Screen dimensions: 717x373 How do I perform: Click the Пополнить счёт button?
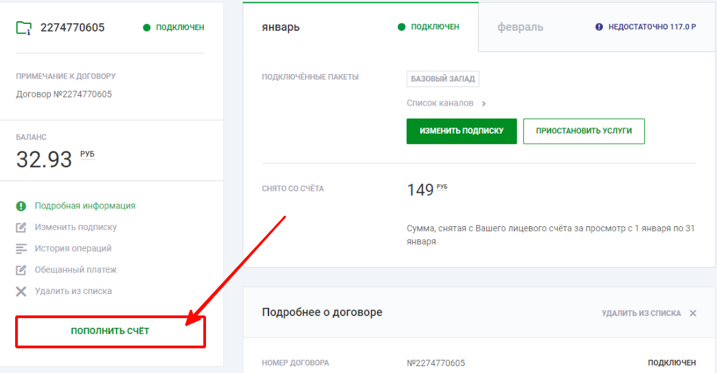110,331
